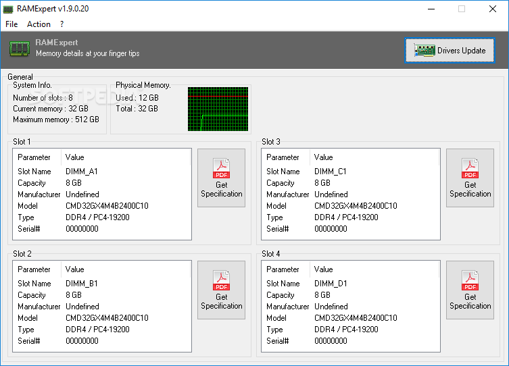Click Parameter column header in Slot 3

(286, 157)
